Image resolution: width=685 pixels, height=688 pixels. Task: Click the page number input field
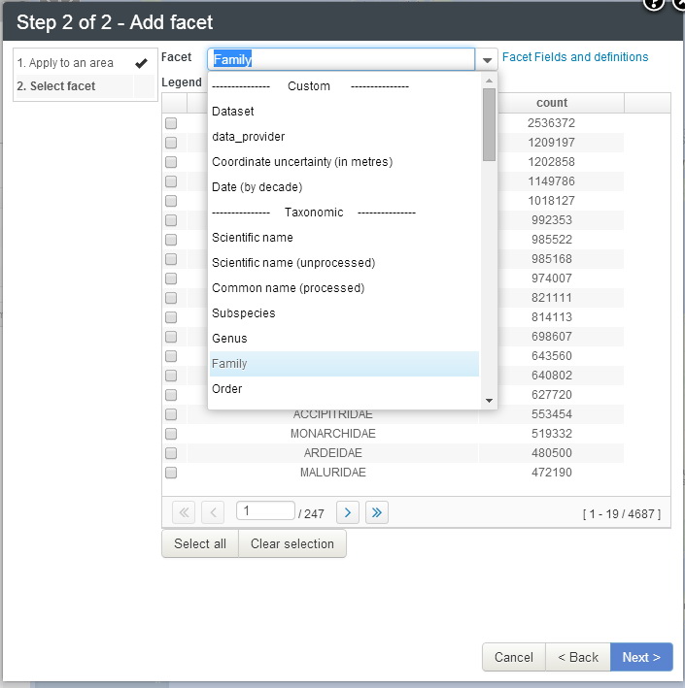(x=264, y=511)
